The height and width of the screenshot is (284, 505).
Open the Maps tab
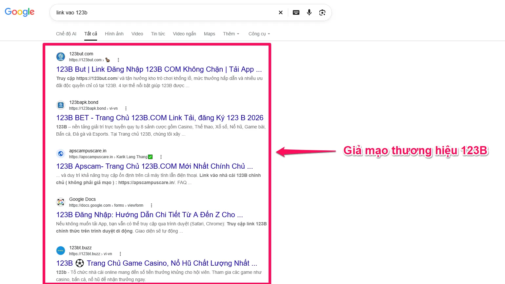point(210,34)
